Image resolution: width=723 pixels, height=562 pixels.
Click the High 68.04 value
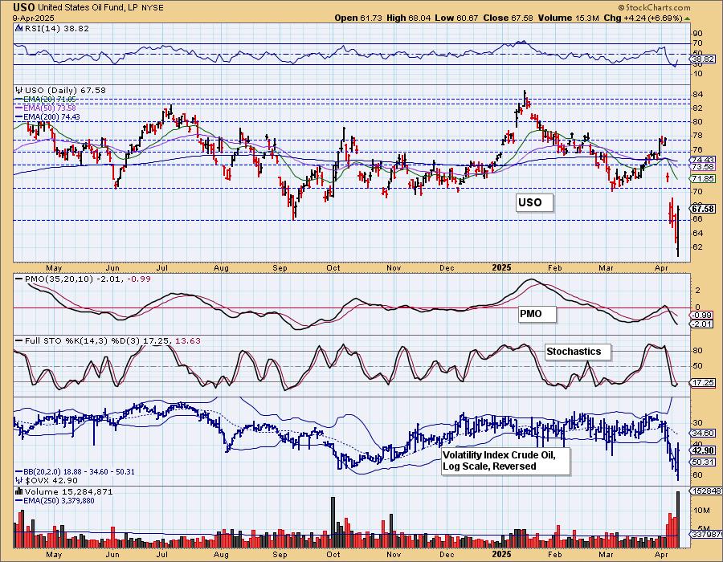click(x=409, y=18)
